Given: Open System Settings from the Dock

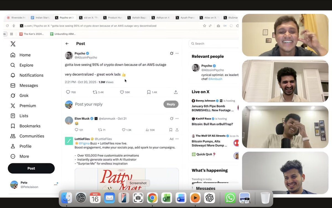Looking at the screenshot, I should 81,198.
